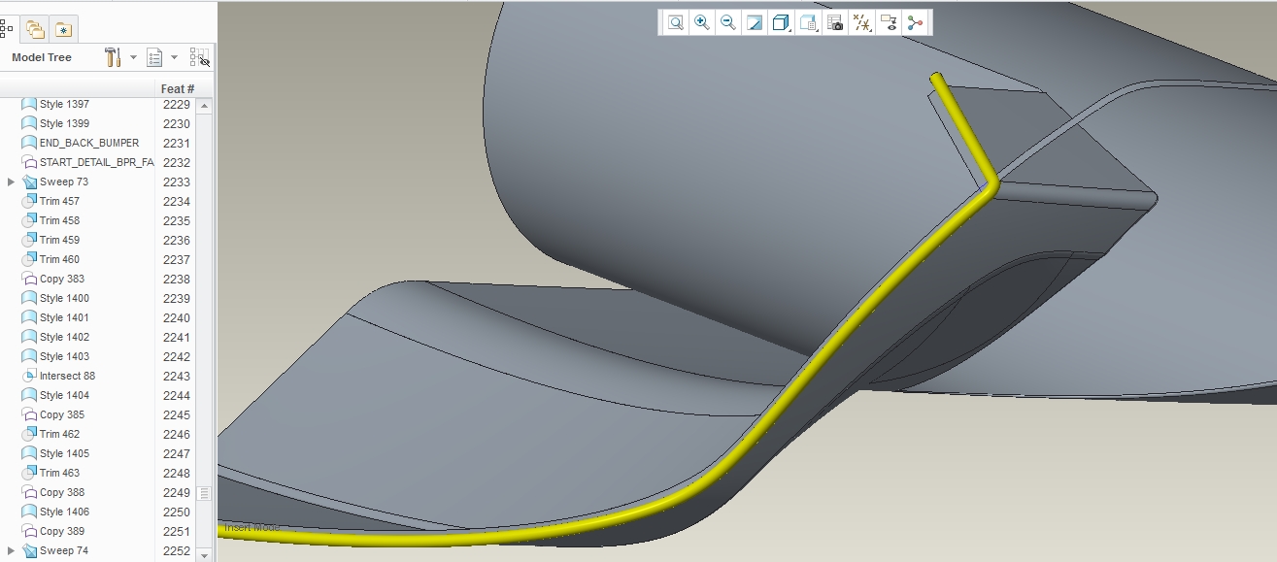
Task: Open the Model Tree settings dropdown arrow
Action: [133, 57]
